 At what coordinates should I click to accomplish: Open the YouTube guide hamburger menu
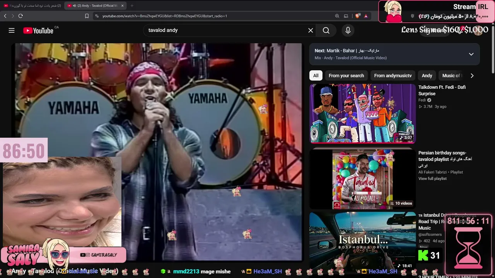pos(12,31)
